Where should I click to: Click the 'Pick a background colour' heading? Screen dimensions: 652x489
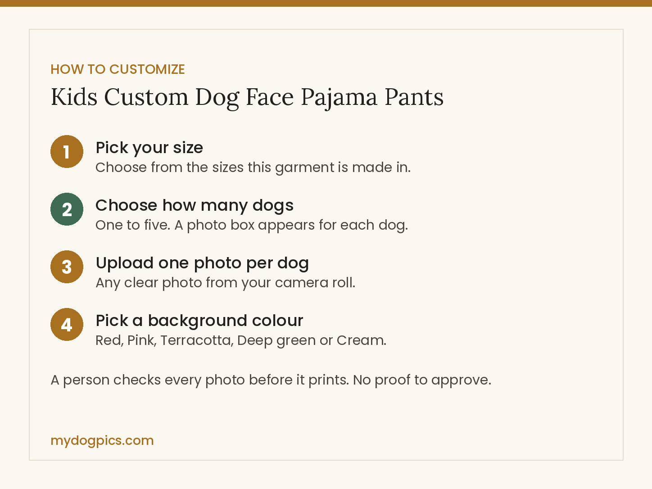(x=199, y=321)
